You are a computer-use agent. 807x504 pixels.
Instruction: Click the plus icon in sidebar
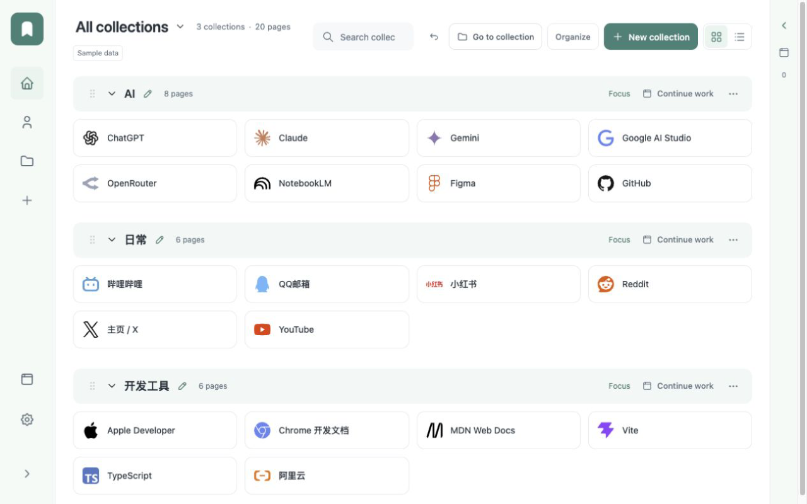coord(27,200)
